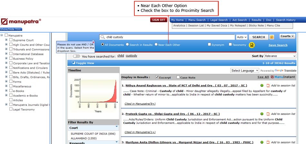This screenshot has width=306, height=144.
Task: Open Legal Search menu
Action: 219,20
